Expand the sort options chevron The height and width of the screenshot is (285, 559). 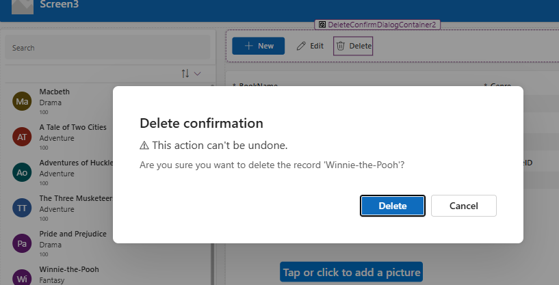click(198, 73)
